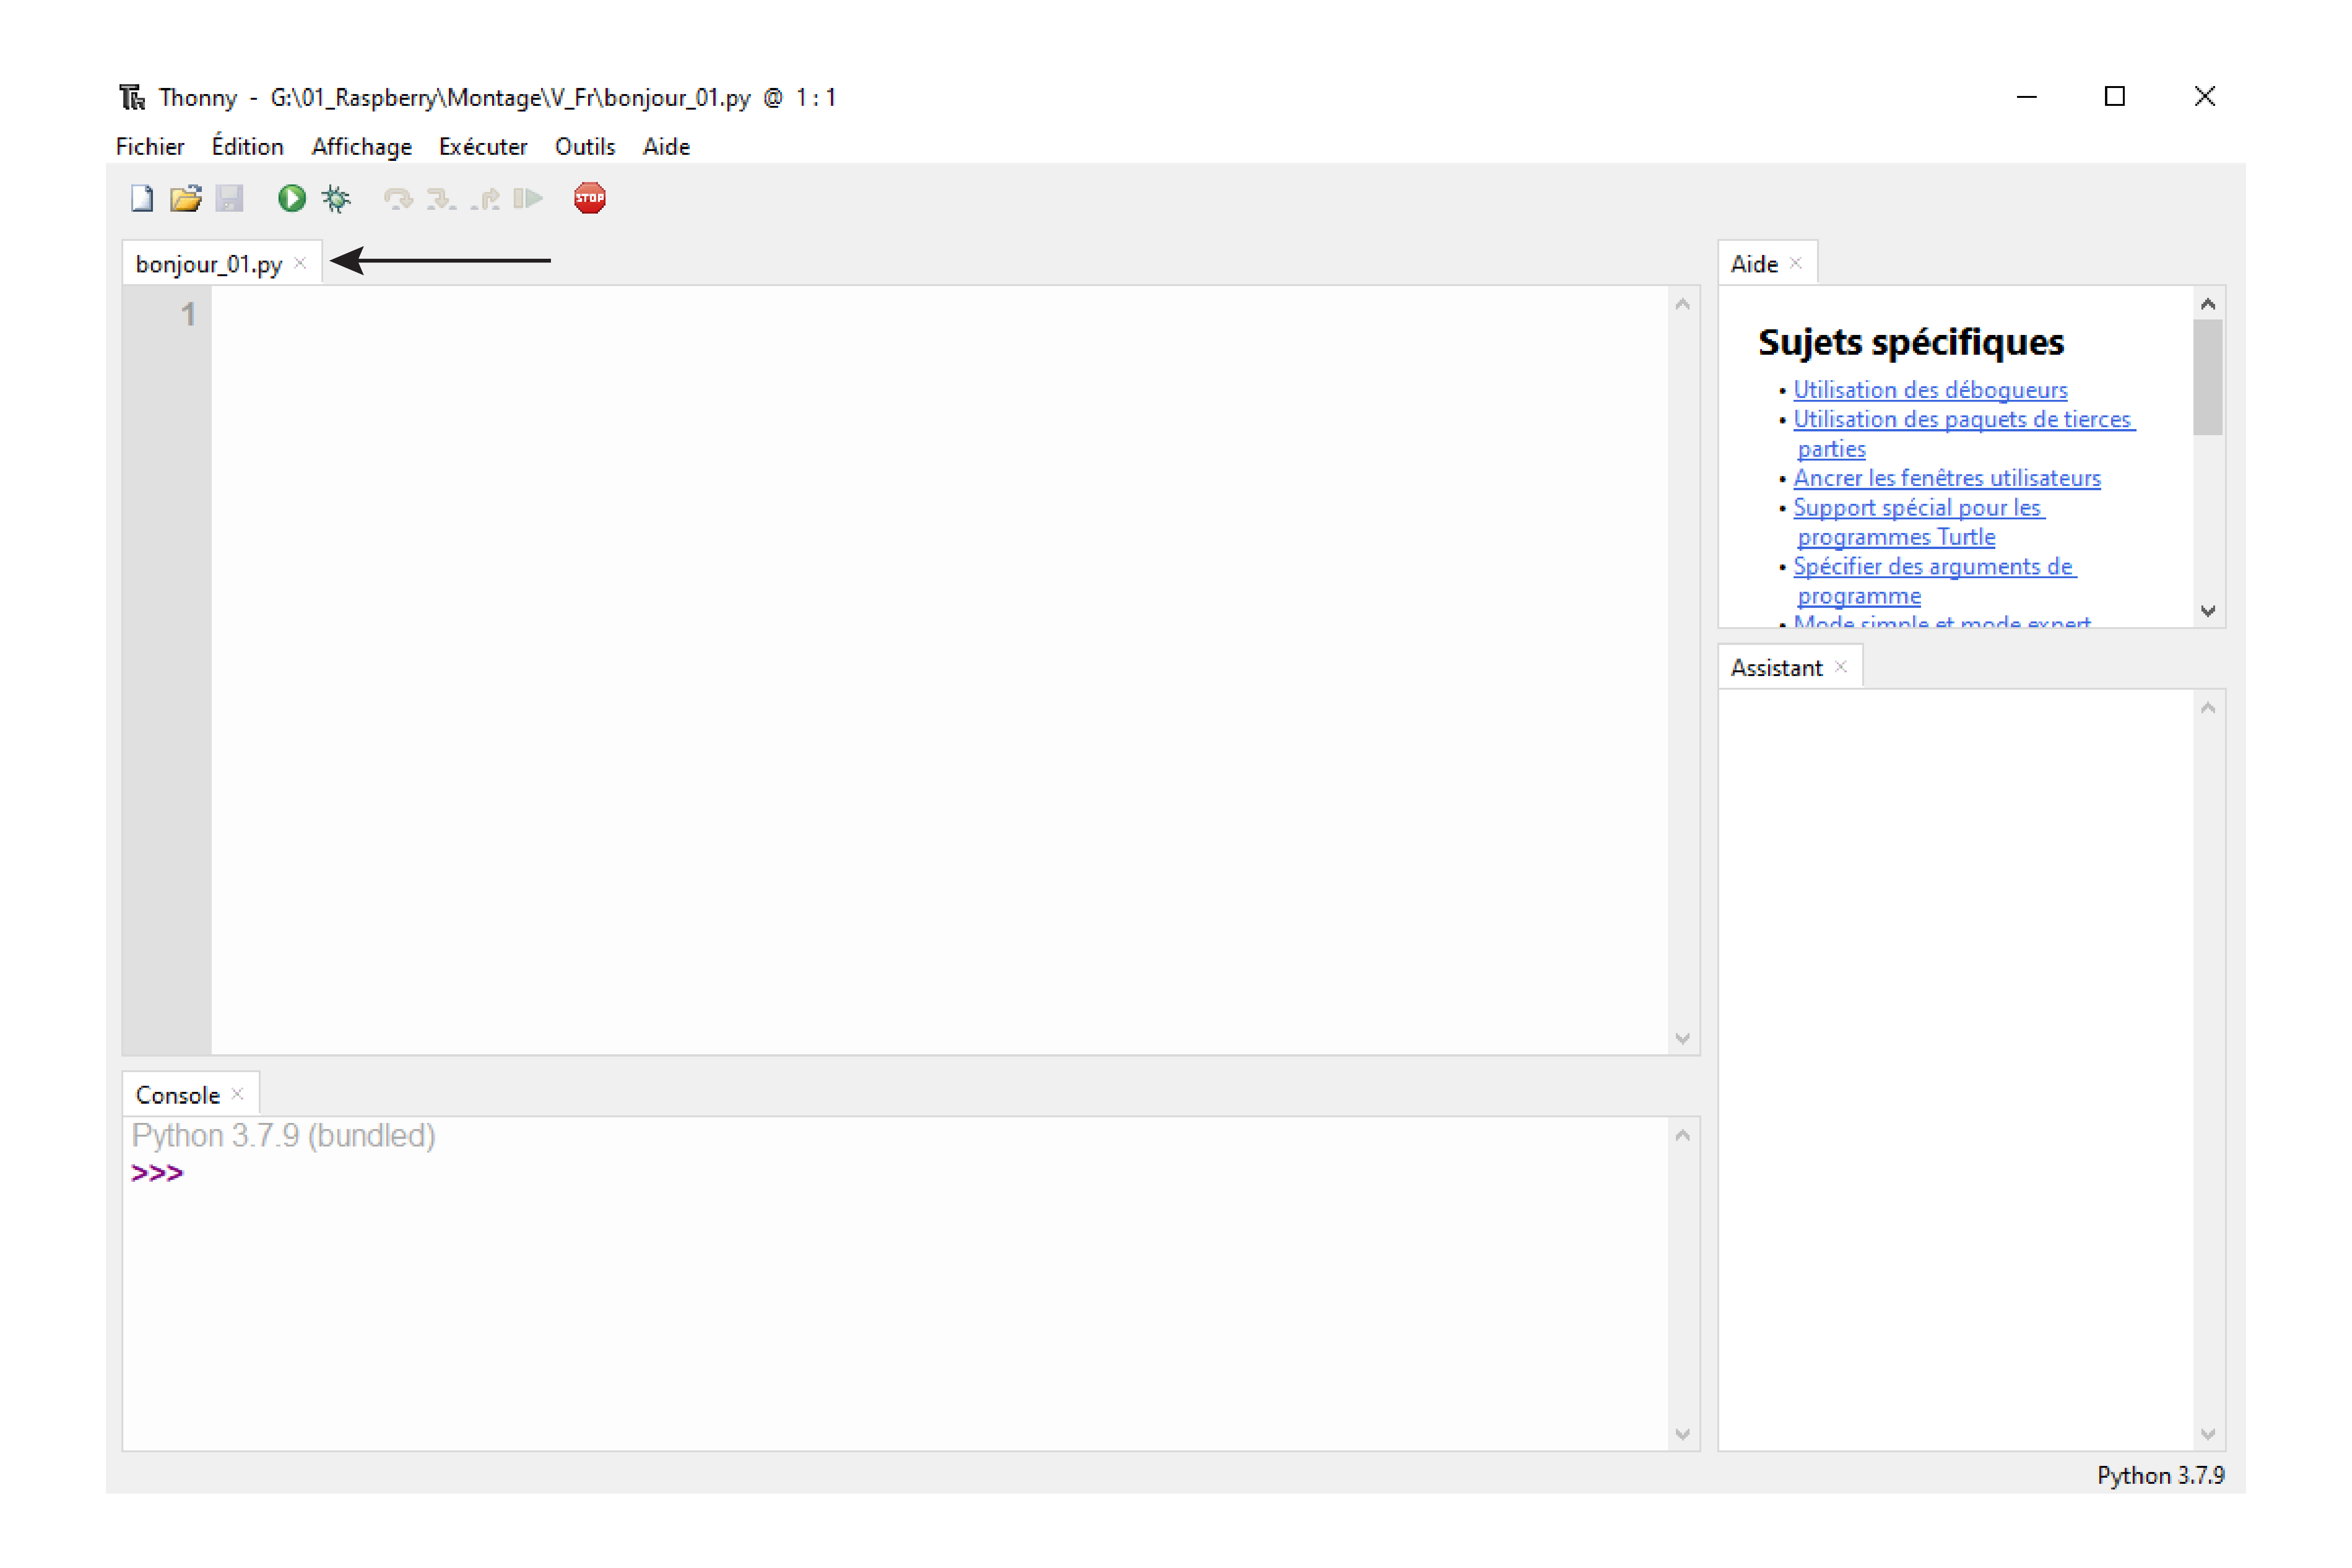Screen dimensions: 2352x1568
Task: Create a new file with toolbar icon
Action: pos(142,198)
